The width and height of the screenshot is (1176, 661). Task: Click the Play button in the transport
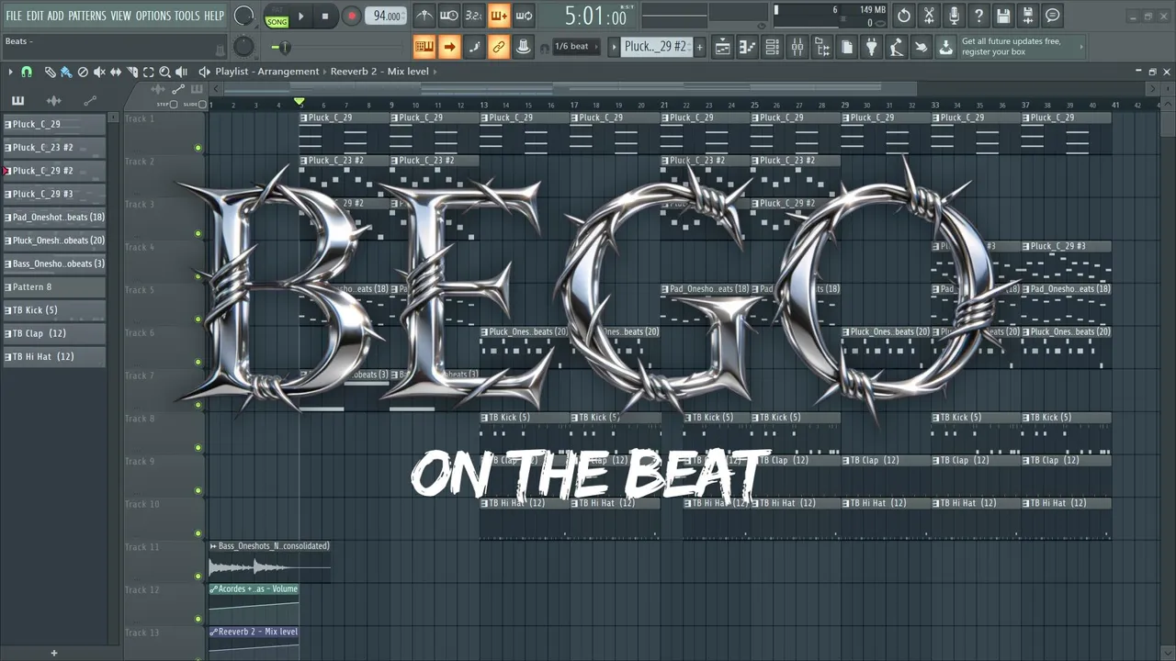(x=300, y=16)
